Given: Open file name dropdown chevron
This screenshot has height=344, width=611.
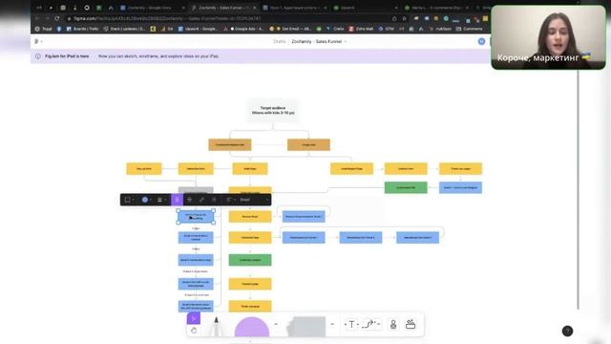Looking at the screenshot, I should (x=346, y=41).
